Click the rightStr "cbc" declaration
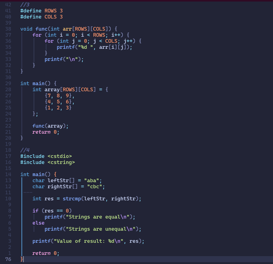 pyautogui.click(x=69, y=186)
